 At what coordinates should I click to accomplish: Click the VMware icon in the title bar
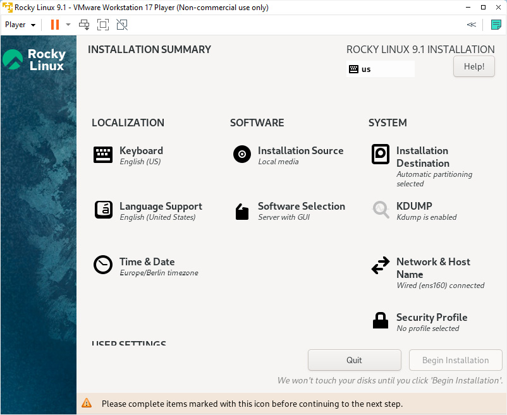(x=7, y=7)
